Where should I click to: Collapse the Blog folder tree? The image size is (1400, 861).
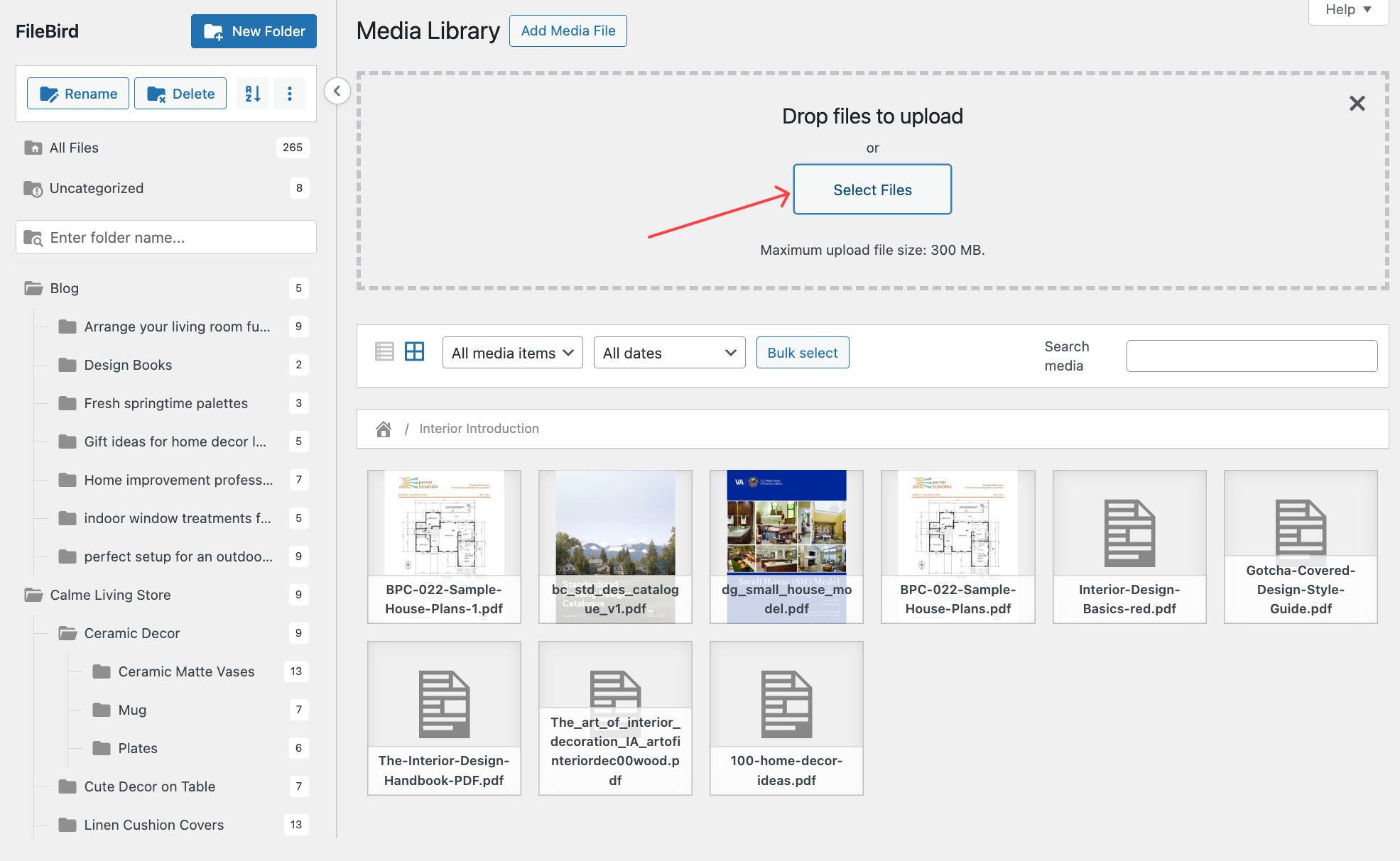pos(33,288)
